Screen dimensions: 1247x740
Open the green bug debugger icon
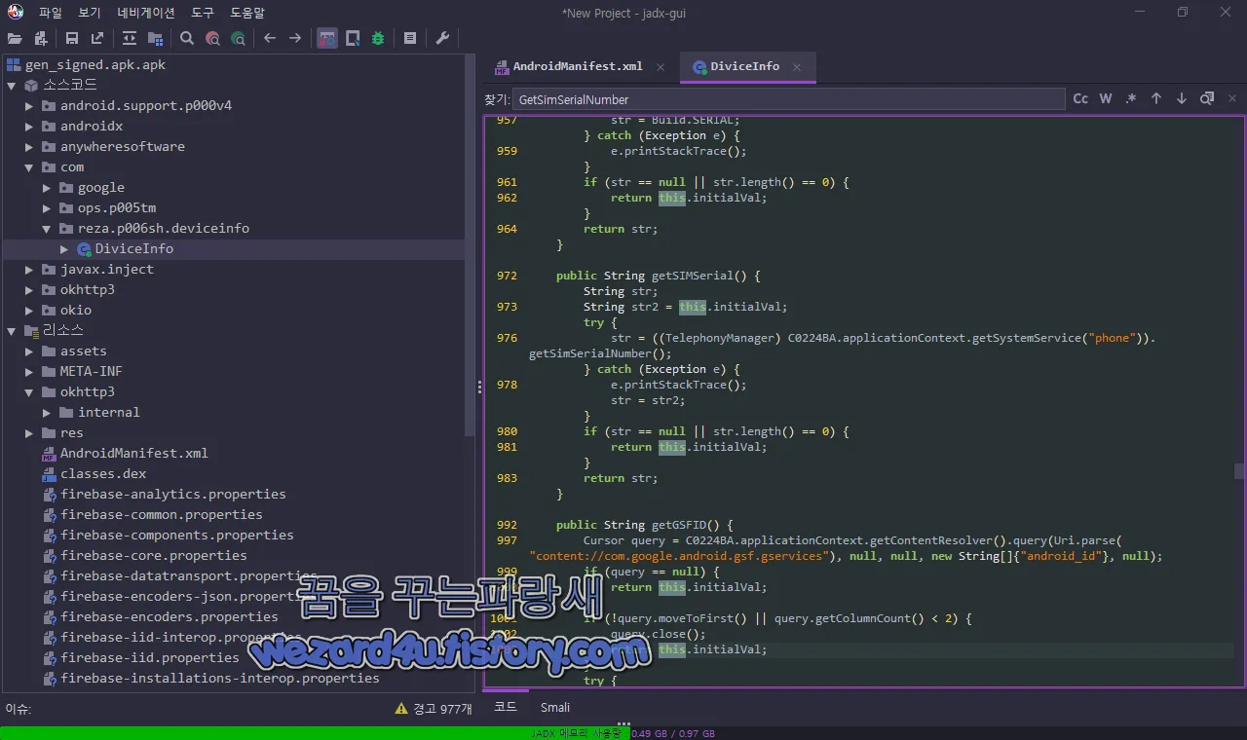click(378, 38)
